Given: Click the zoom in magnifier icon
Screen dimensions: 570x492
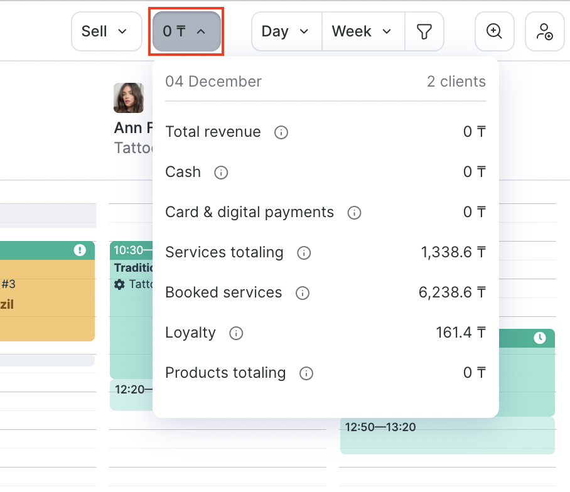Looking at the screenshot, I should [x=495, y=31].
